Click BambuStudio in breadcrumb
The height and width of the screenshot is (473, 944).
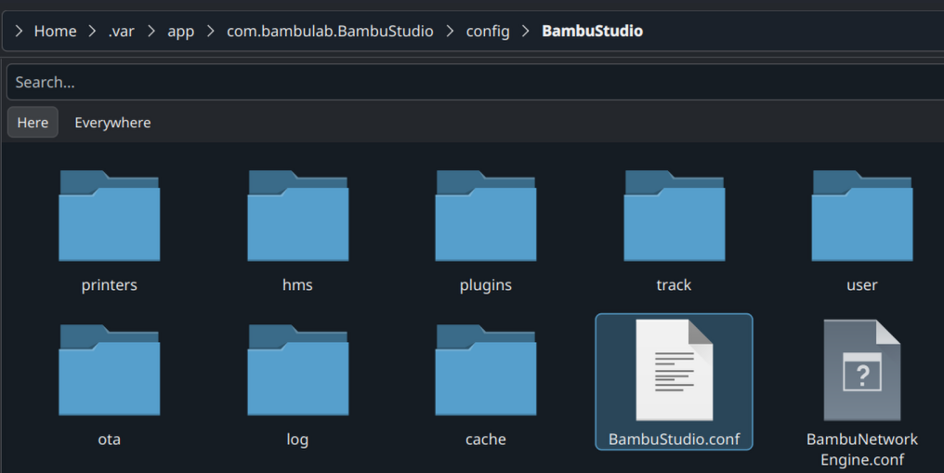click(x=593, y=31)
